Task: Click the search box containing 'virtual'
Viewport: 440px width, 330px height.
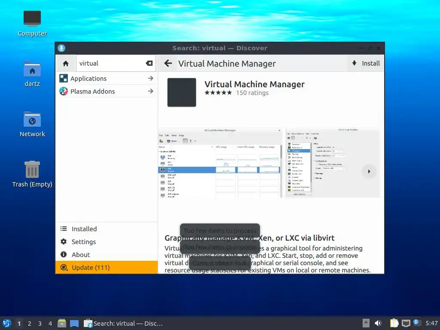Action: coord(116,64)
